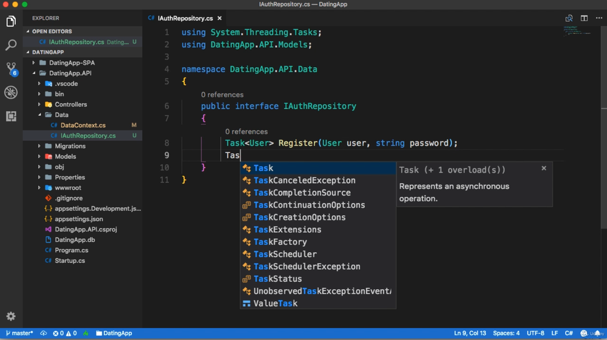The width and height of the screenshot is (607, 340).
Task: Select the TaskCompletionSource suggestion
Action: pos(318,193)
